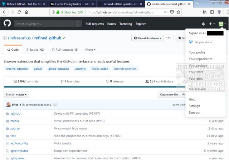Open the source folder
The height and width of the screenshot is (160, 229).
[15, 129]
